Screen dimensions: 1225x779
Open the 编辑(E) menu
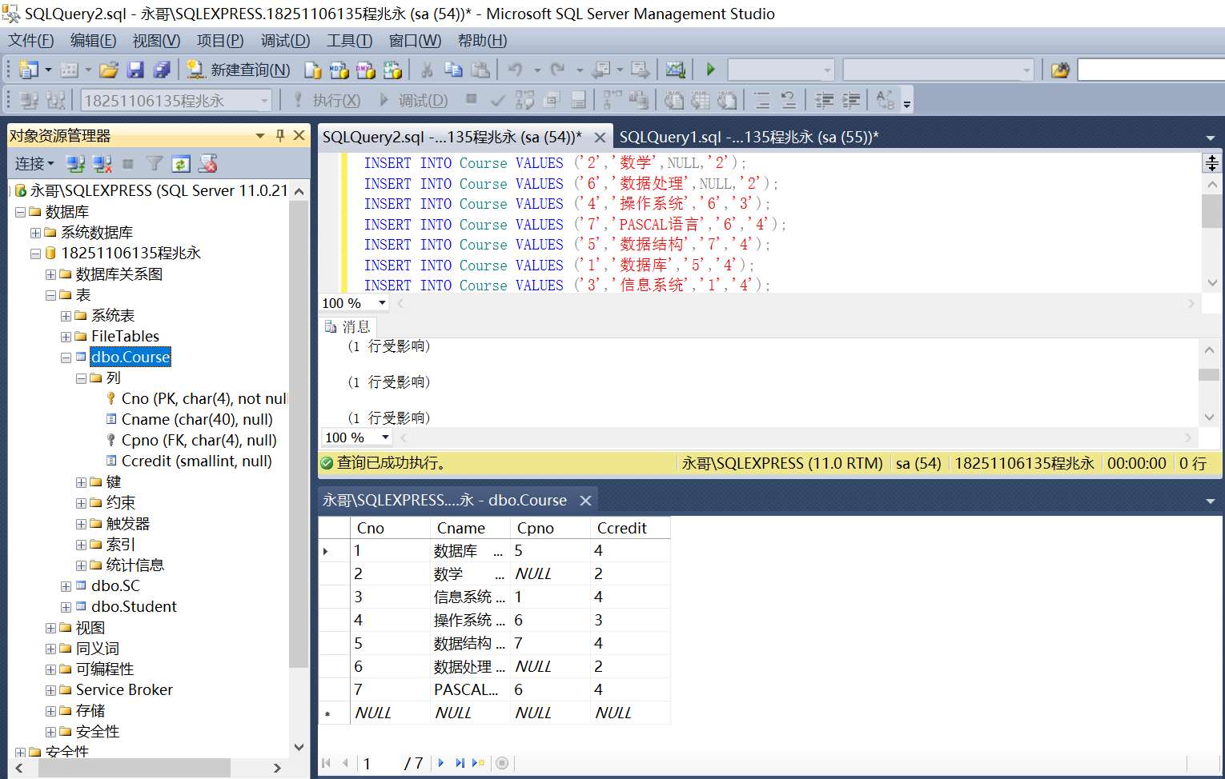(93, 41)
